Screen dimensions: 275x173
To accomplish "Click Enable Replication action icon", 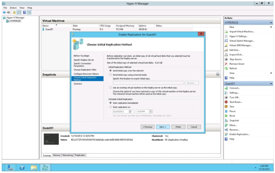I will click(226, 134).
